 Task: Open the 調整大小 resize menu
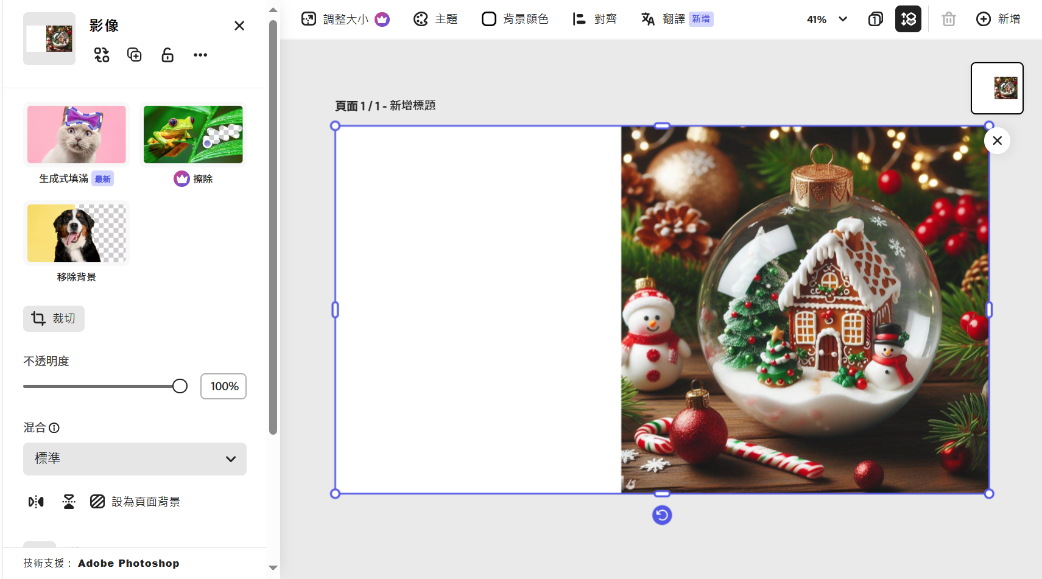345,19
